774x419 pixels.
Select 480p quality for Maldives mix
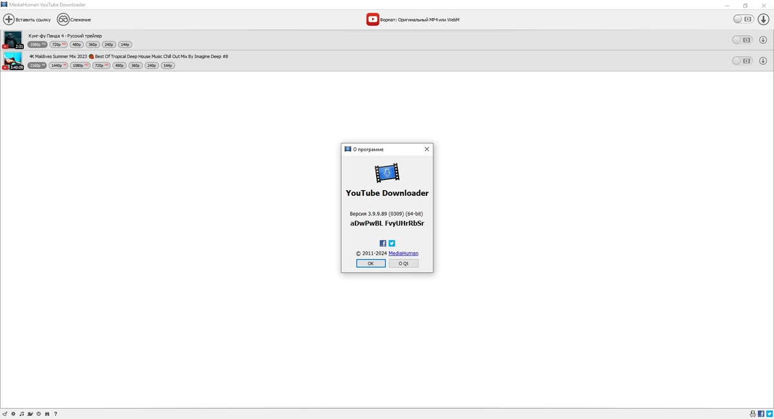click(x=119, y=65)
